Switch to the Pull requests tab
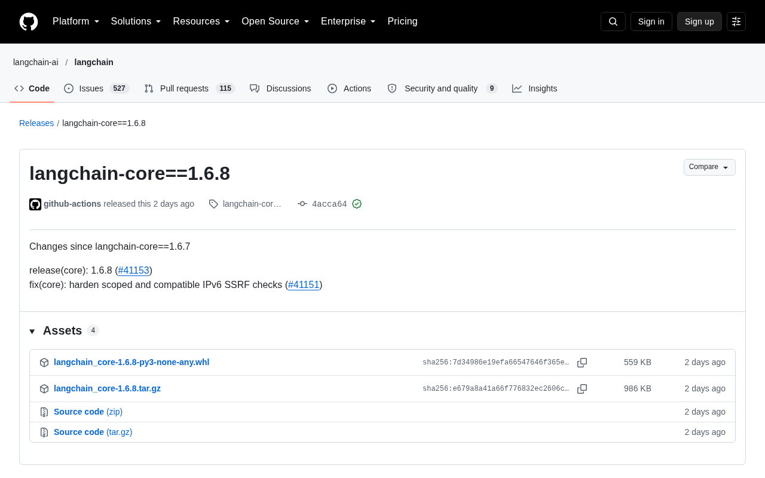765x478 pixels. [189, 88]
